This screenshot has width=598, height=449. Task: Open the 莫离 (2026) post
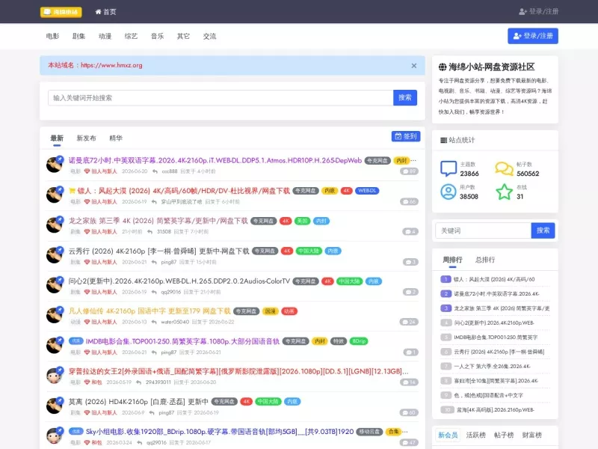138,402
